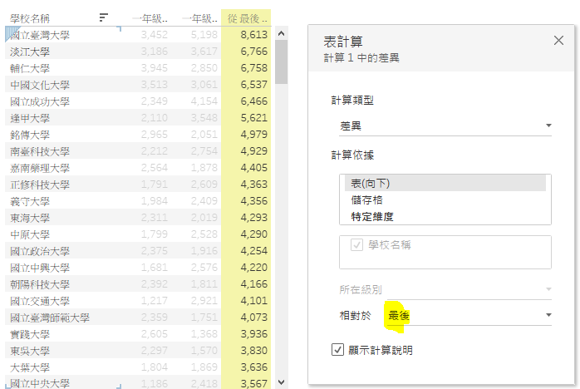Close the 表計算 dialog

(558, 41)
